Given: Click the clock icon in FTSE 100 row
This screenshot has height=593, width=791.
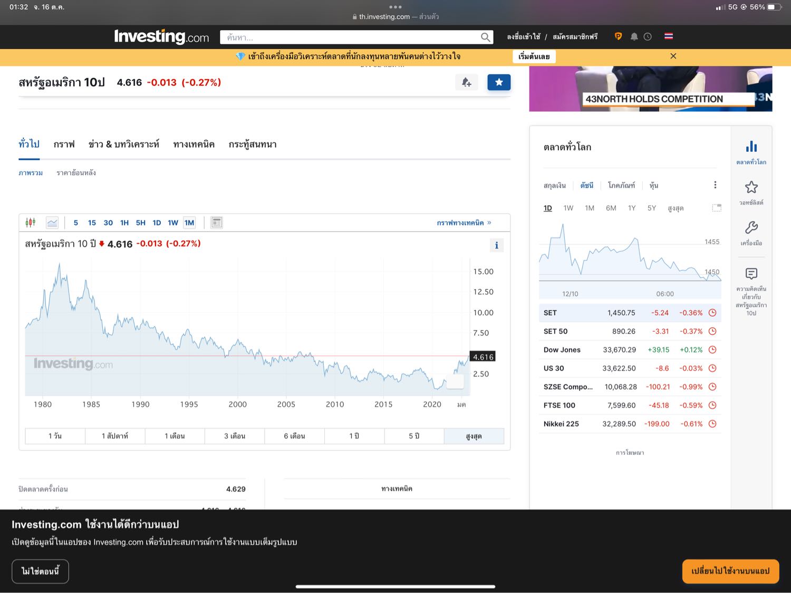Looking at the screenshot, I should (712, 405).
